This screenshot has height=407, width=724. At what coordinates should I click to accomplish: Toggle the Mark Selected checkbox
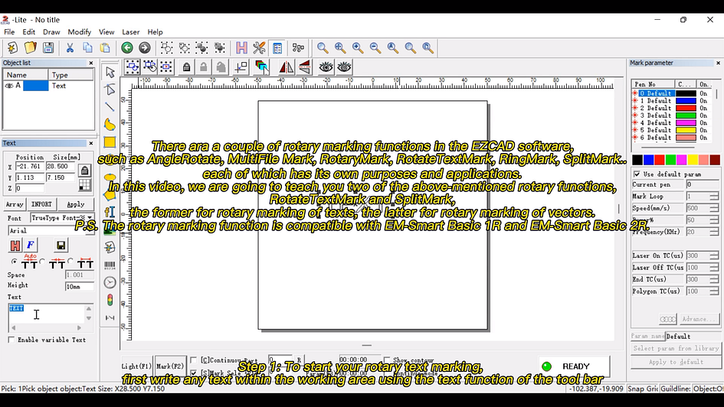tap(194, 373)
